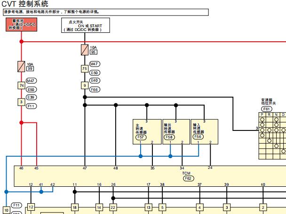Click the "F58" connector label

point(169,137)
